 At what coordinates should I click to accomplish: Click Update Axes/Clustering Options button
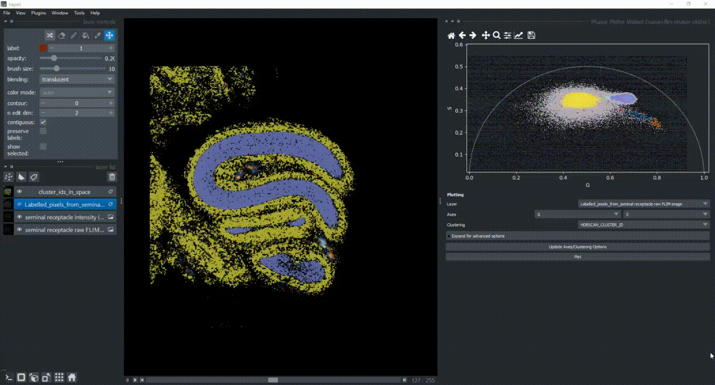click(x=578, y=247)
